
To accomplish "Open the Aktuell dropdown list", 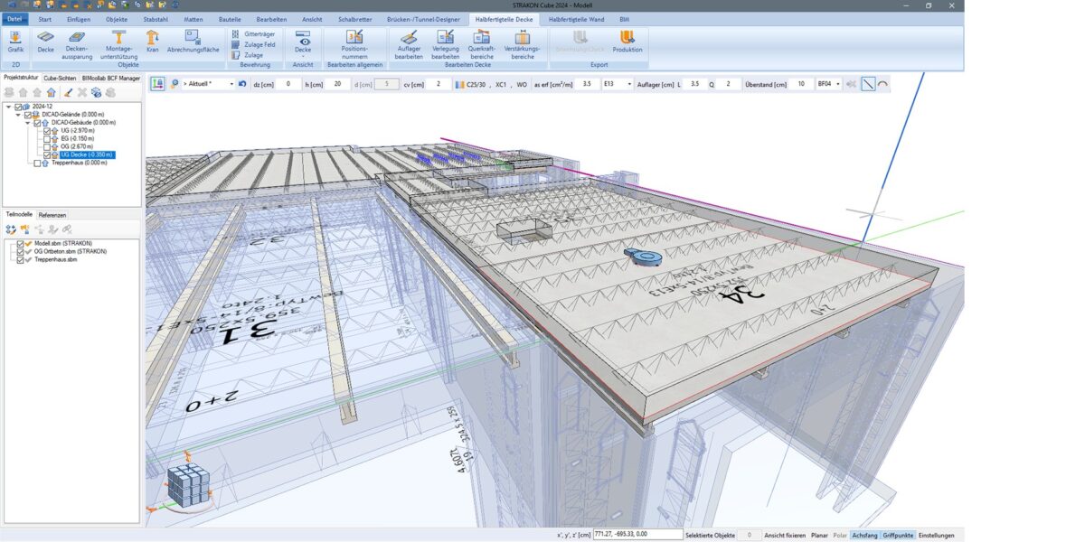I will (231, 84).
